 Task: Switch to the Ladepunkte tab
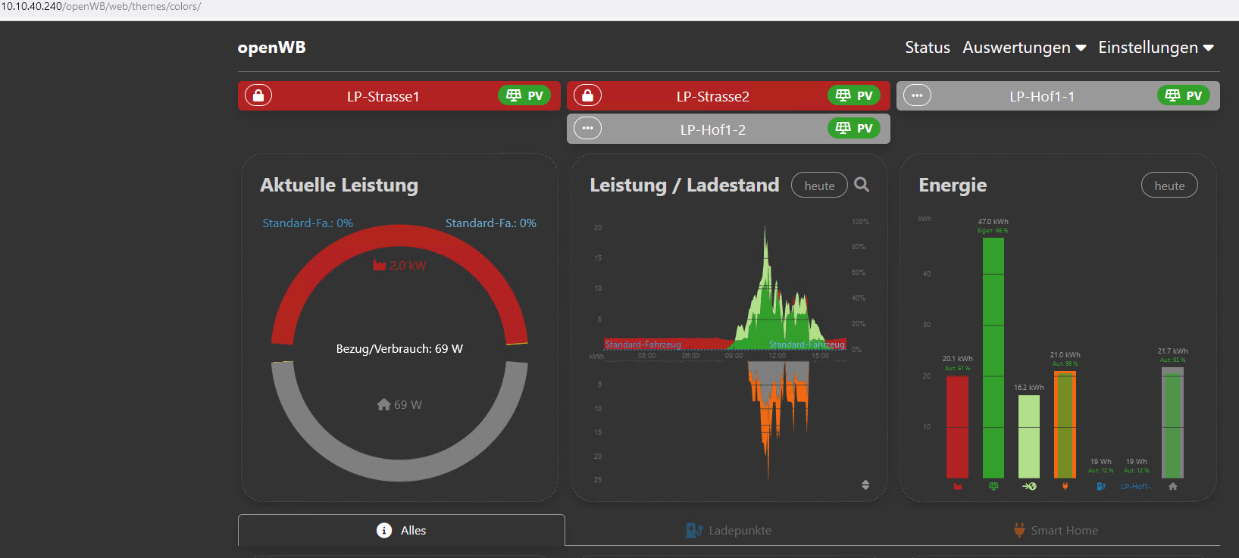pos(729,530)
